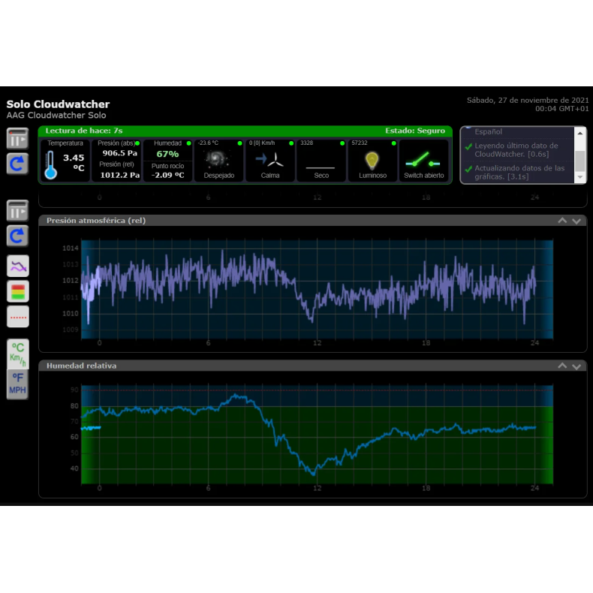Viewport: 593px width, 593px height.
Task: Move Presión atmosférica panel up with arrow
Action: click(562, 221)
